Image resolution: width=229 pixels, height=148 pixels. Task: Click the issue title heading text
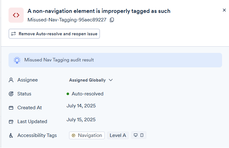(99, 11)
